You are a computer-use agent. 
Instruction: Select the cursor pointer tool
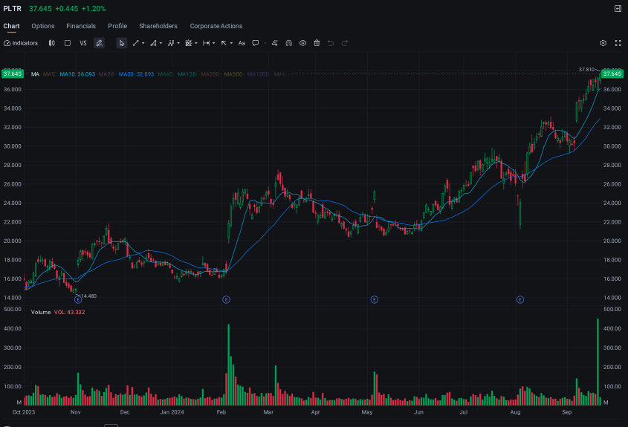[x=122, y=43]
